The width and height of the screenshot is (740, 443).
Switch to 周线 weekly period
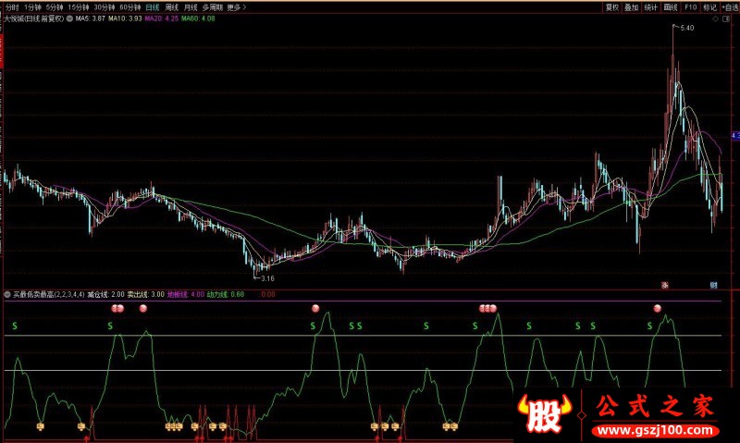pyautogui.click(x=172, y=6)
